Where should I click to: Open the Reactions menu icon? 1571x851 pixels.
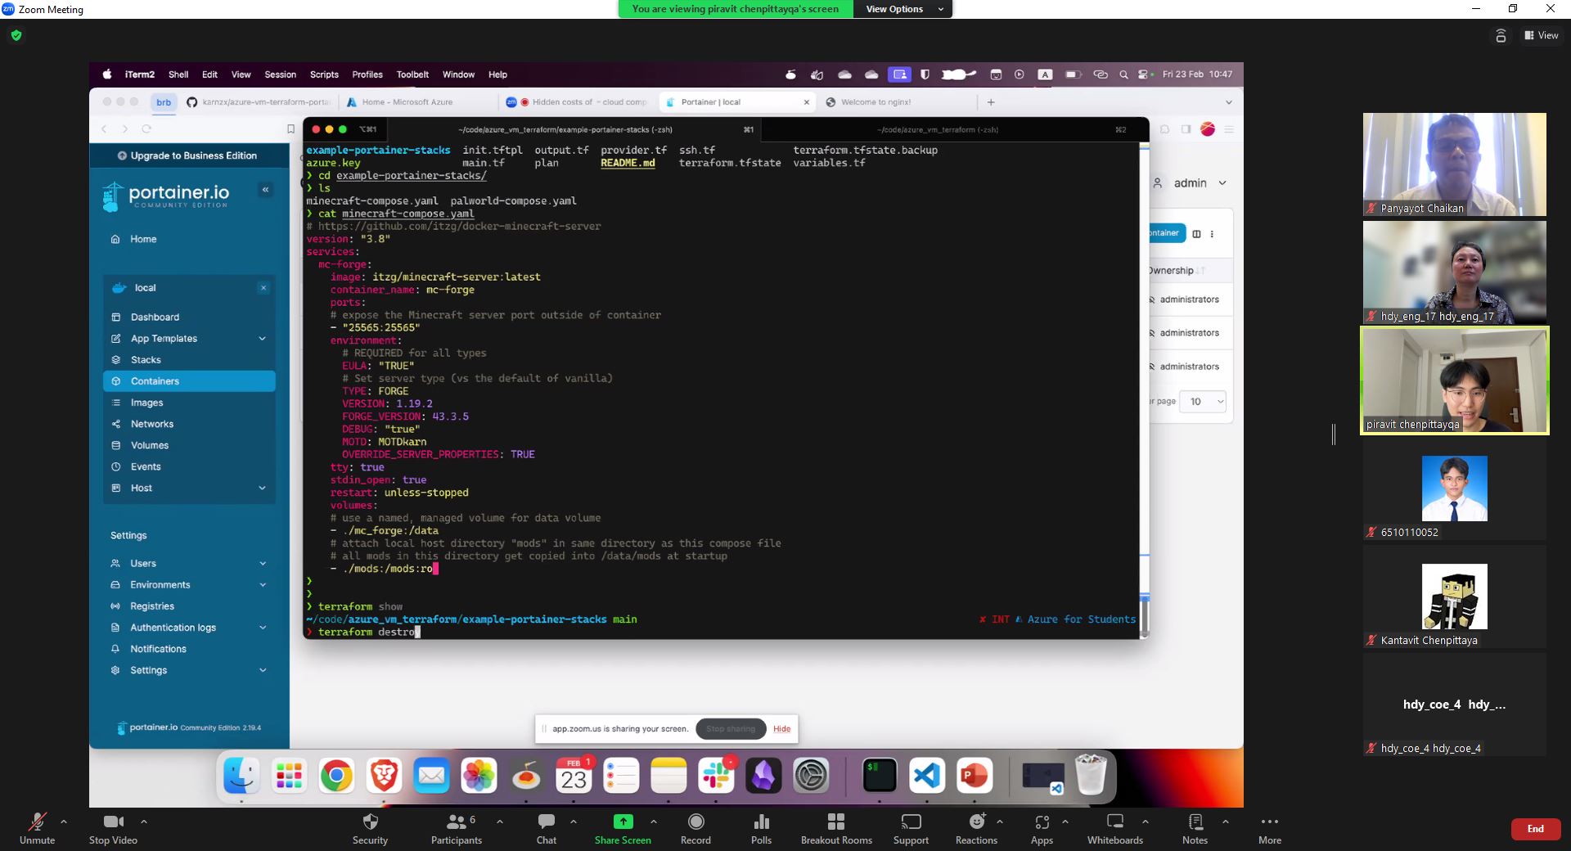tap(976, 822)
